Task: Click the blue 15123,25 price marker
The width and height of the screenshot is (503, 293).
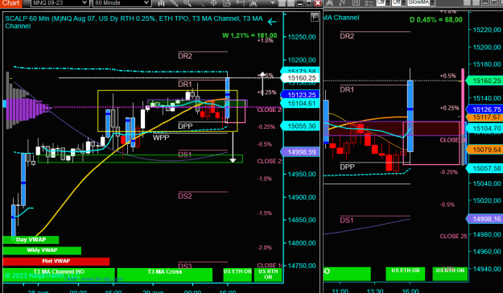Action: (x=299, y=95)
